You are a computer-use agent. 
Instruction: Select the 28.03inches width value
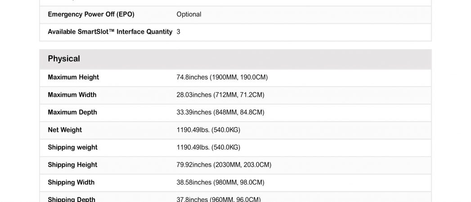(220, 95)
